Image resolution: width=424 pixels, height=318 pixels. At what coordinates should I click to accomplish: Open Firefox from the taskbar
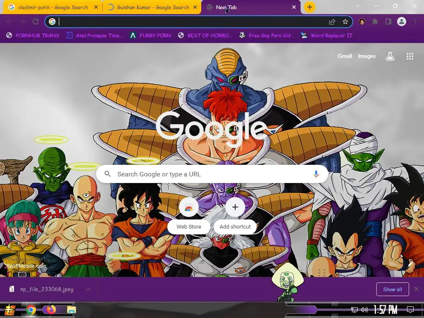(x=51, y=310)
